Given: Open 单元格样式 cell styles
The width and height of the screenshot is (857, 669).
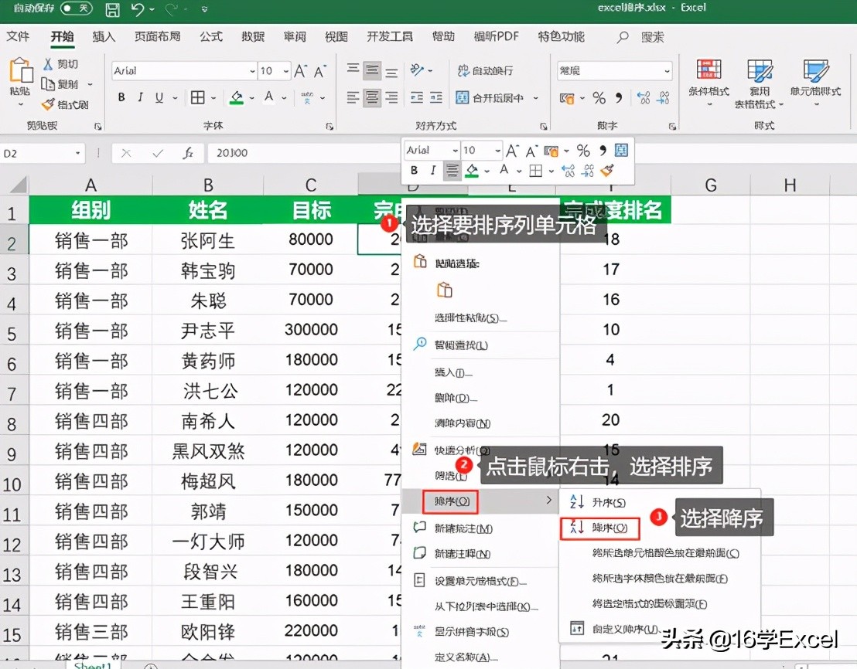Looking at the screenshot, I should pos(815,82).
